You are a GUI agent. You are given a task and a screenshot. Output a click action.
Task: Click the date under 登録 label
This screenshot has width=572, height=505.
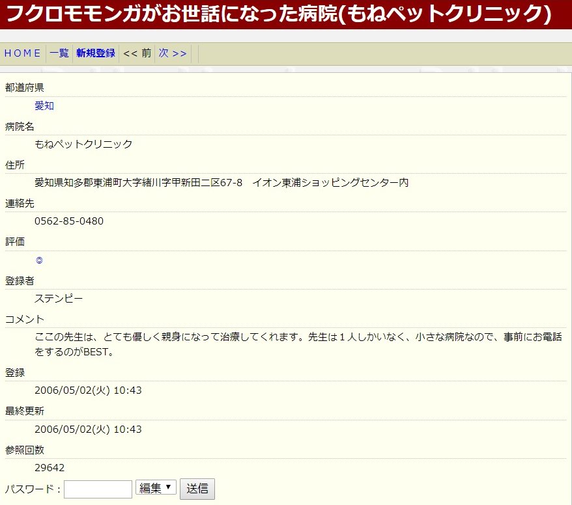(x=88, y=390)
